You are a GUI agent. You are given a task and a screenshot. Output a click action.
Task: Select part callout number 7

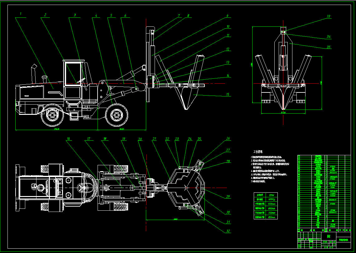coord(179,16)
